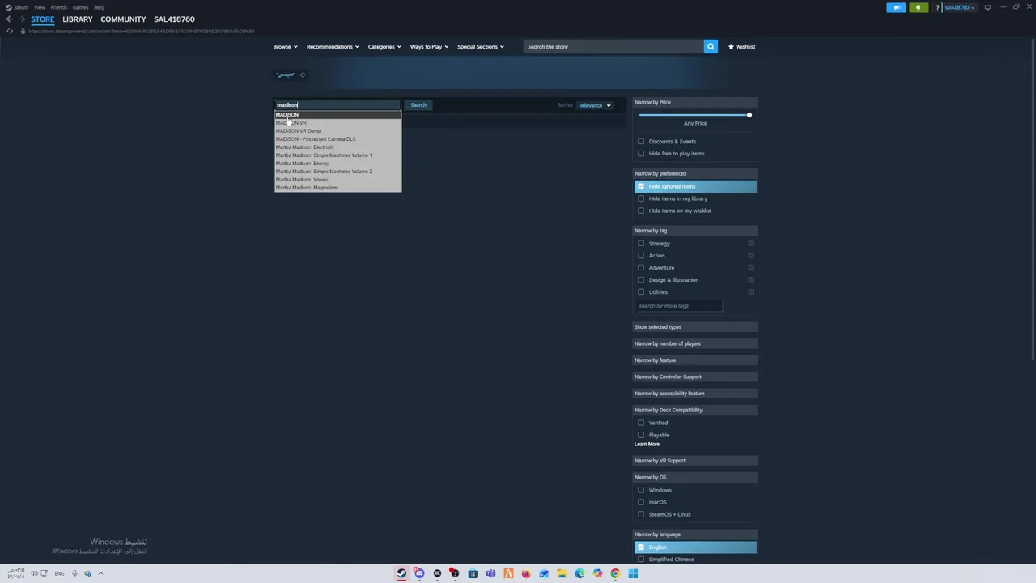
Task: Open Chrome from the taskbar
Action: click(x=615, y=573)
